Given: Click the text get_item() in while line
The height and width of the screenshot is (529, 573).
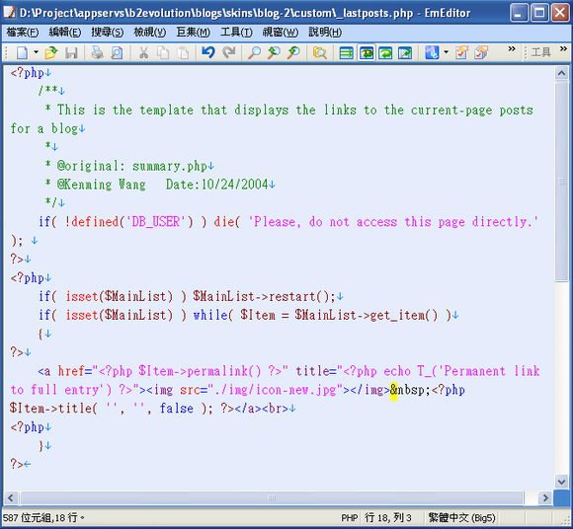Looking at the screenshot, I should click(403, 315).
